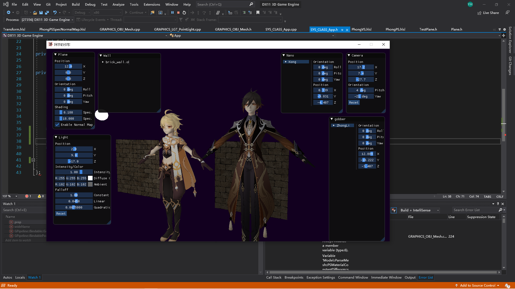Toggle Build + IntelliSense filter icon

[393, 210]
